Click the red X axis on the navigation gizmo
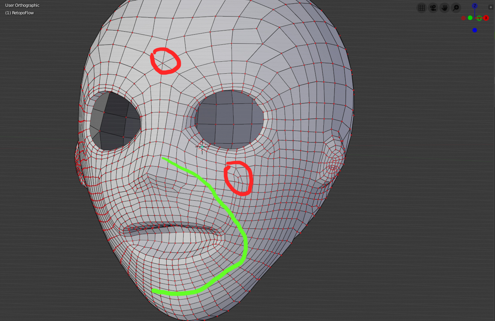The image size is (495, 321). coord(486,18)
